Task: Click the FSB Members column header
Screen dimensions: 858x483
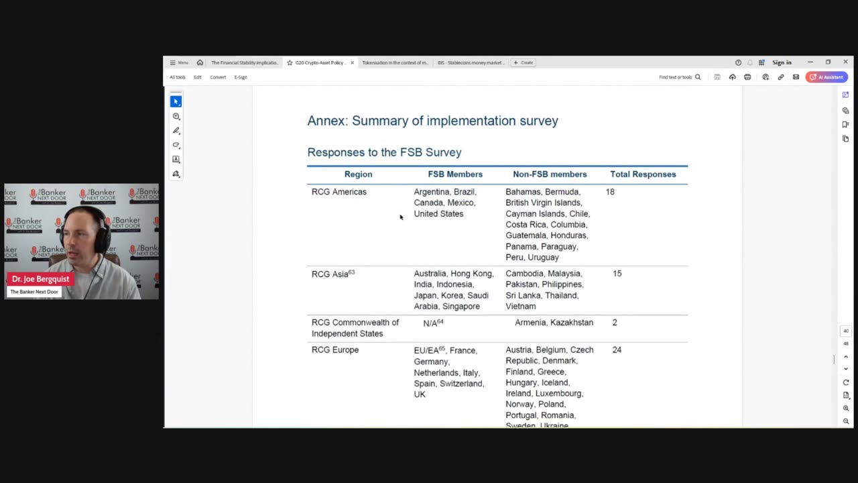Action: pos(455,174)
